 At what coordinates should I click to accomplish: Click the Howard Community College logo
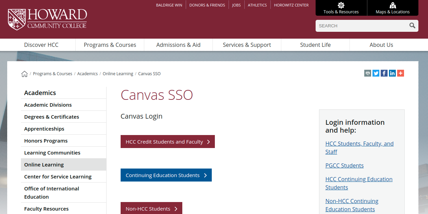coord(47,19)
